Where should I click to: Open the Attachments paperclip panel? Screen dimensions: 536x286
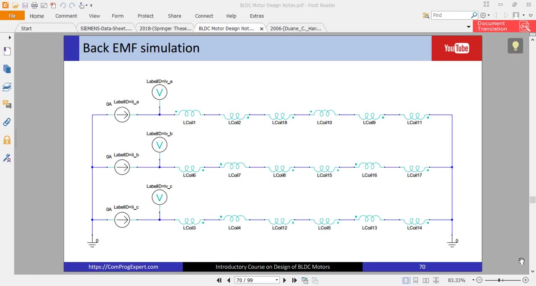7,122
